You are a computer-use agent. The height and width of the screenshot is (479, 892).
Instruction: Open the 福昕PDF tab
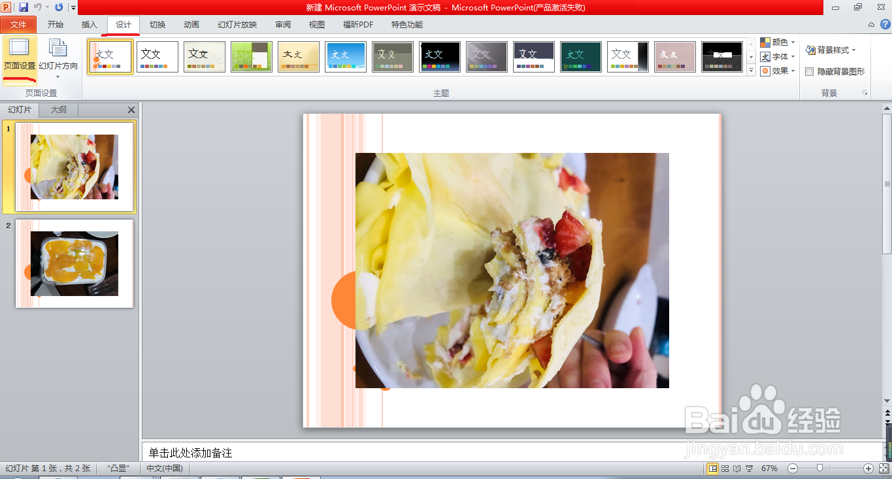[x=358, y=25]
